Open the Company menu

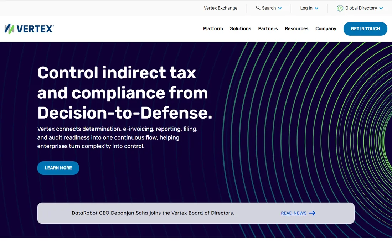pyautogui.click(x=326, y=29)
